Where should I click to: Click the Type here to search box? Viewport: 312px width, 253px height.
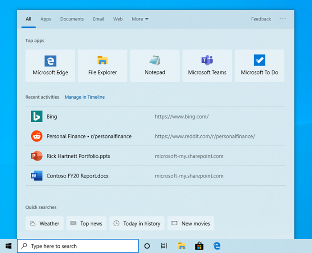coord(78,246)
